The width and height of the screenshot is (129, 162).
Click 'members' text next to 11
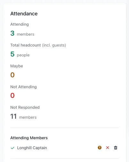coord(28,117)
